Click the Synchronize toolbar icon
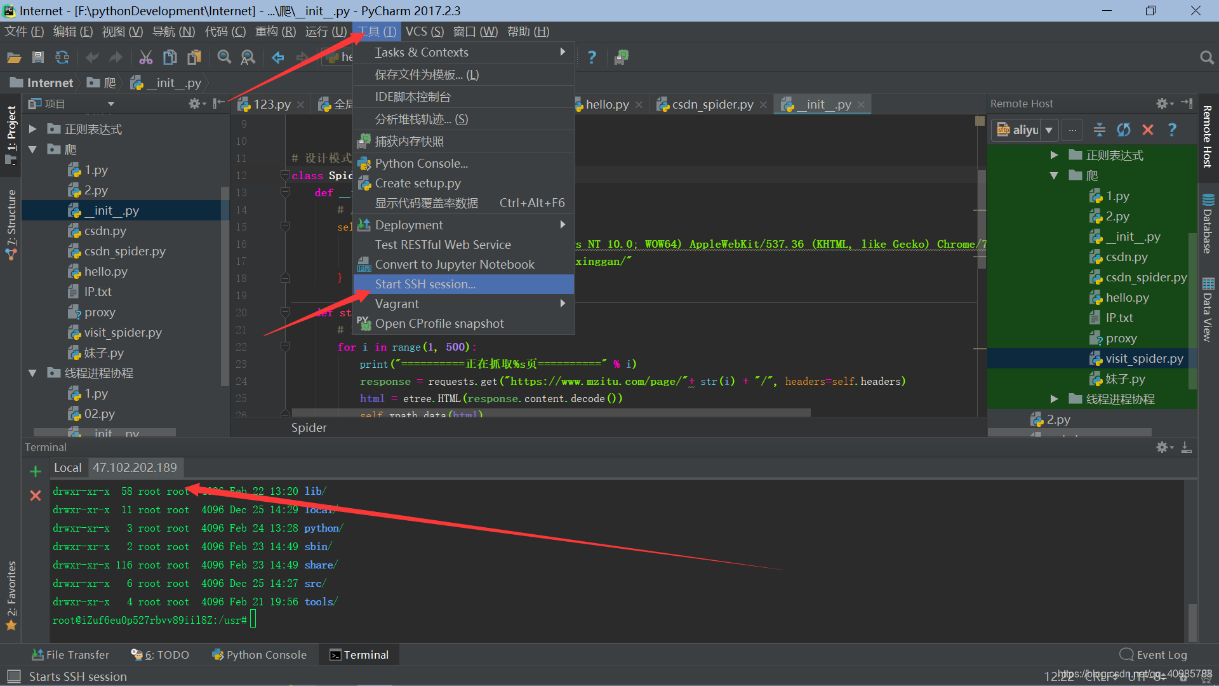The width and height of the screenshot is (1219, 686). (x=62, y=58)
